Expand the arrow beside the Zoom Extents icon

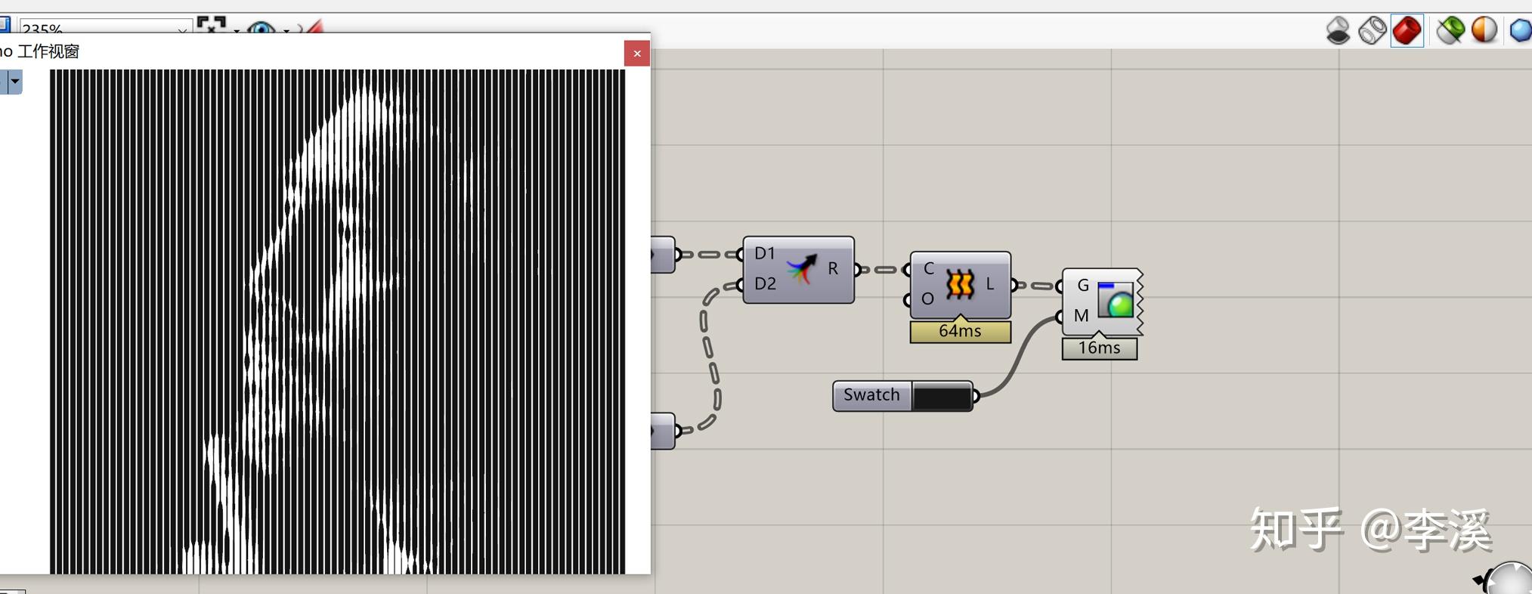pyautogui.click(x=237, y=30)
